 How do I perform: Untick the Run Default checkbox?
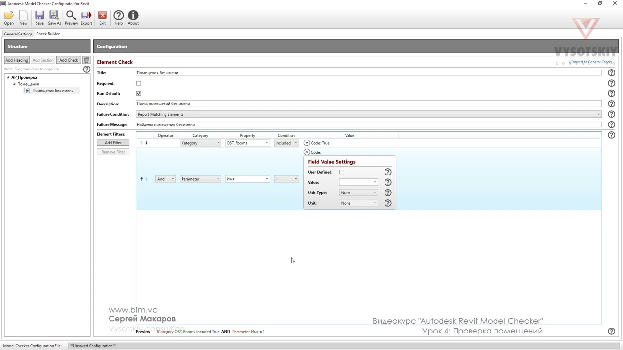pos(139,93)
